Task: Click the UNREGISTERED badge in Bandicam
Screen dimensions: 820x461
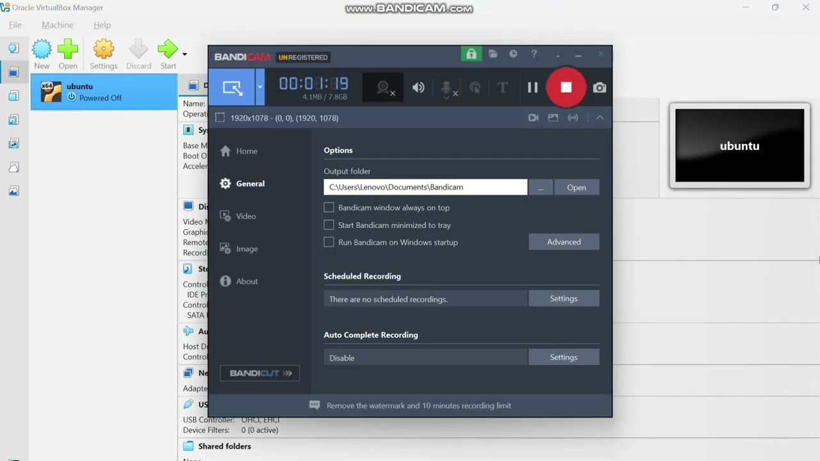Action: point(303,57)
